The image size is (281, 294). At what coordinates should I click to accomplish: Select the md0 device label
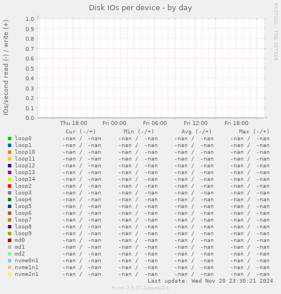pos(20,240)
